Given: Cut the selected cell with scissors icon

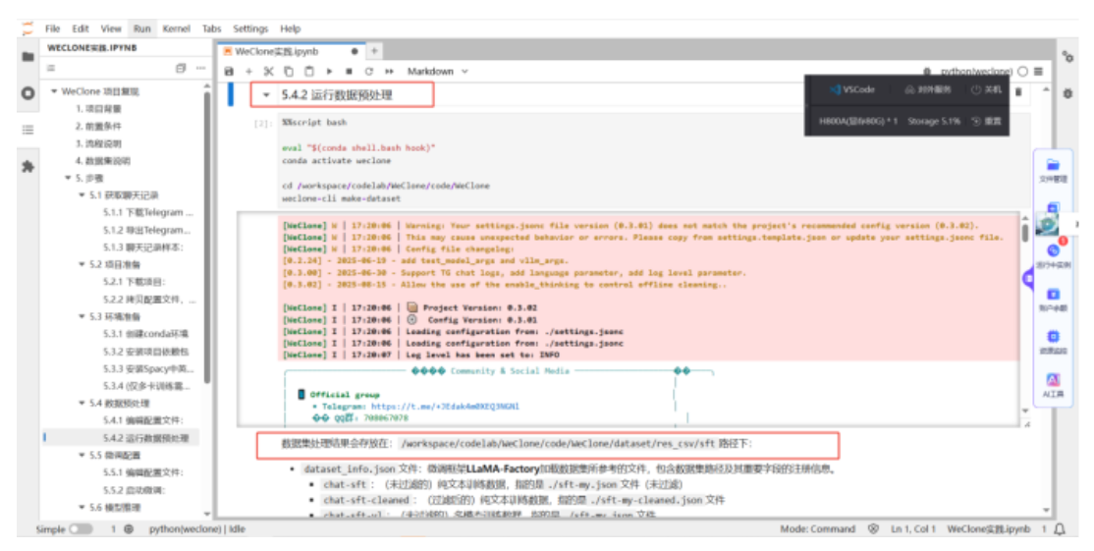Looking at the screenshot, I should click(269, 72).
